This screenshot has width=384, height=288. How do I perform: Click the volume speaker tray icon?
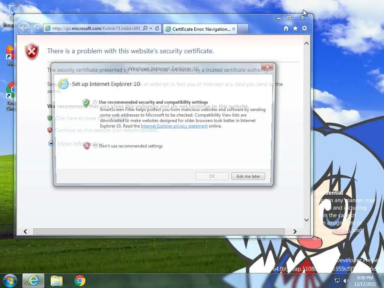[346, 280]
